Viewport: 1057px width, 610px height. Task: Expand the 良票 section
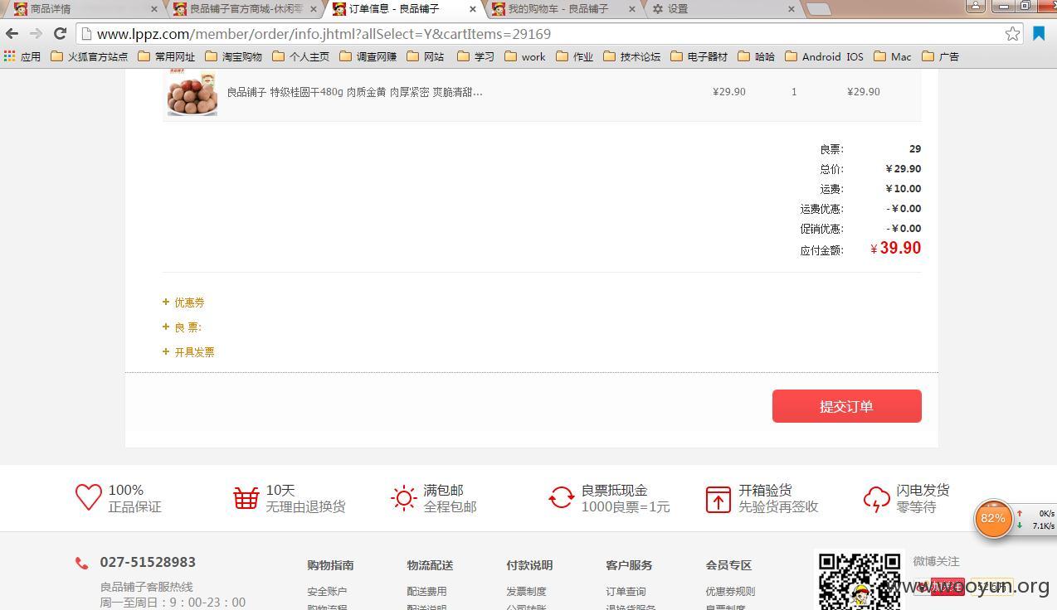[x=183, y=327]
